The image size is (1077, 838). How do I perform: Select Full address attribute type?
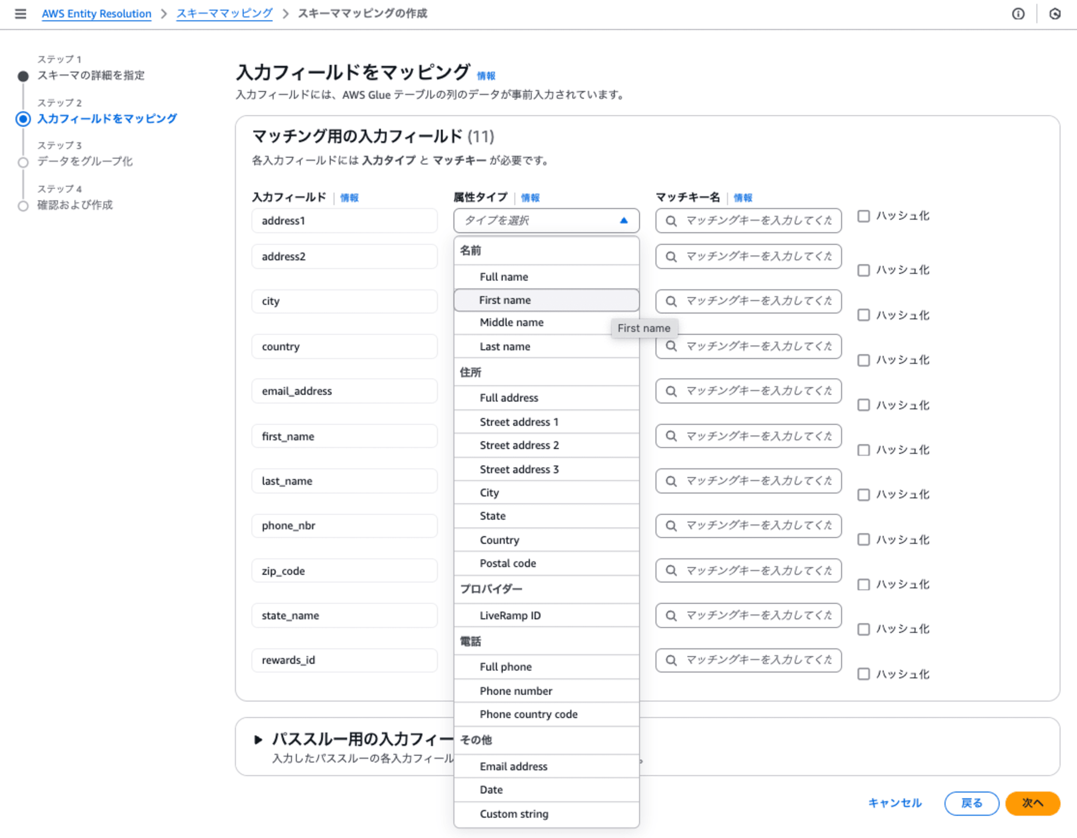coord(546,398)
